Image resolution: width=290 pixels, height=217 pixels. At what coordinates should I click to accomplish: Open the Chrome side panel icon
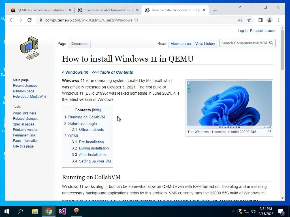tap(261, 20)
